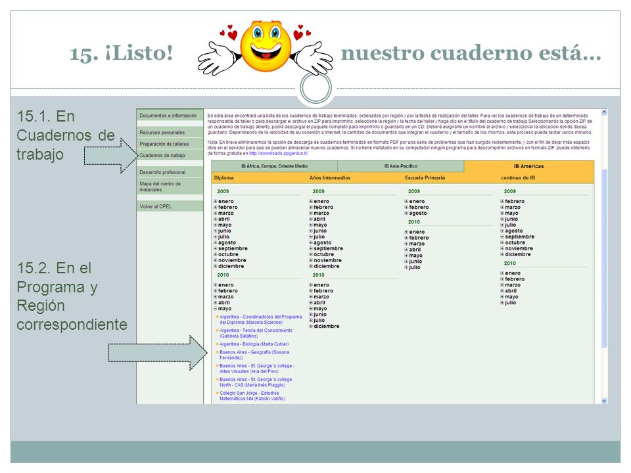The width and height of the screenshot is (631, 473).
Task: Expand agosto 2009 under Años Intermedios
Action: click(311, 242)
